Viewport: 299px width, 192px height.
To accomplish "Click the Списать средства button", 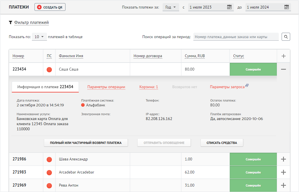I will (222, 143).
